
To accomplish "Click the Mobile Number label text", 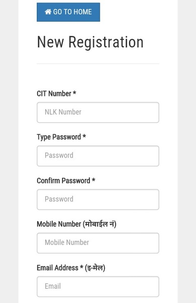I will pos(77,224).
